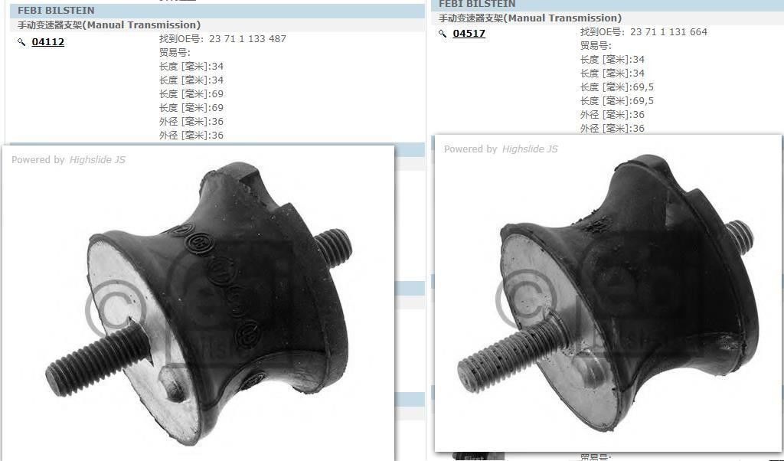Image resolution: width=784 pixels, height=461 pixels.
Task: Click the left Manual Transmission category title
Action: pyautogui.click(x=109, y=25)
